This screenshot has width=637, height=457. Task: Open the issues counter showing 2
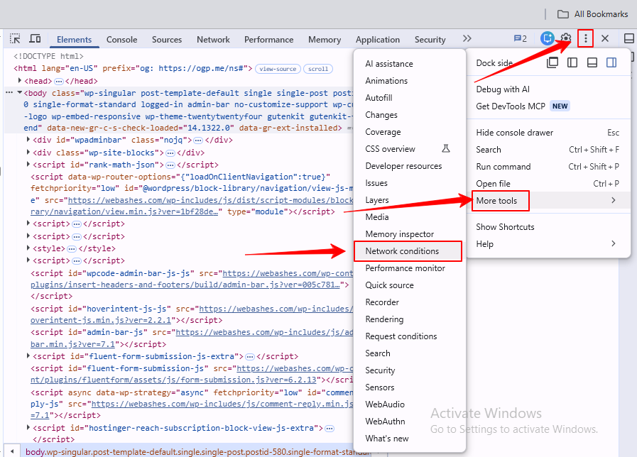pyautogui.click(x=521, y=38)
